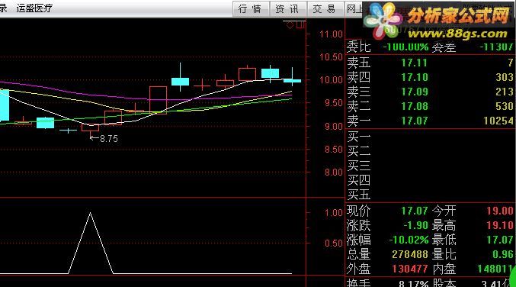Open the partly hidden 网上 tab
Image resolution: width=516 pixels, height=287 pixels.
coord(354,9)
